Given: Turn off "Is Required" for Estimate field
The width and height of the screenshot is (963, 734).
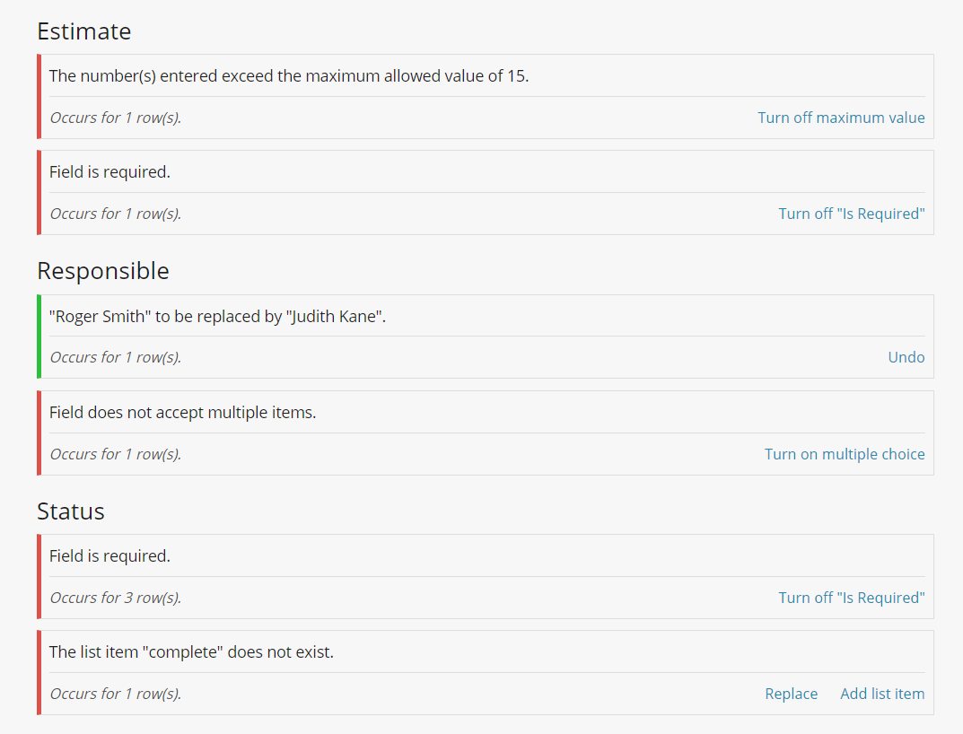Looking at the screenshot, I should [x=851, y=214].
